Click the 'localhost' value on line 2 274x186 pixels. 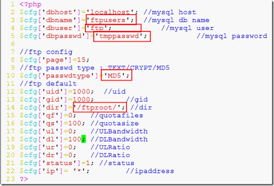coord(110,12)
